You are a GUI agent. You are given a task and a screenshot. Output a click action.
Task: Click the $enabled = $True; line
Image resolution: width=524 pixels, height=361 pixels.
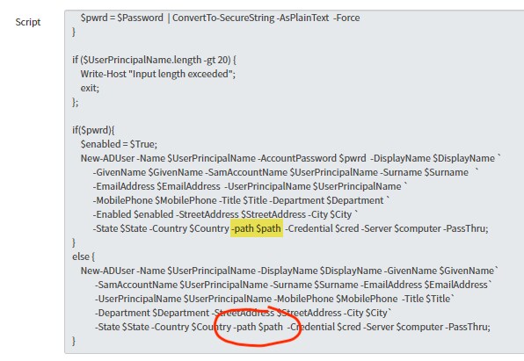click(x=119, y=144)
